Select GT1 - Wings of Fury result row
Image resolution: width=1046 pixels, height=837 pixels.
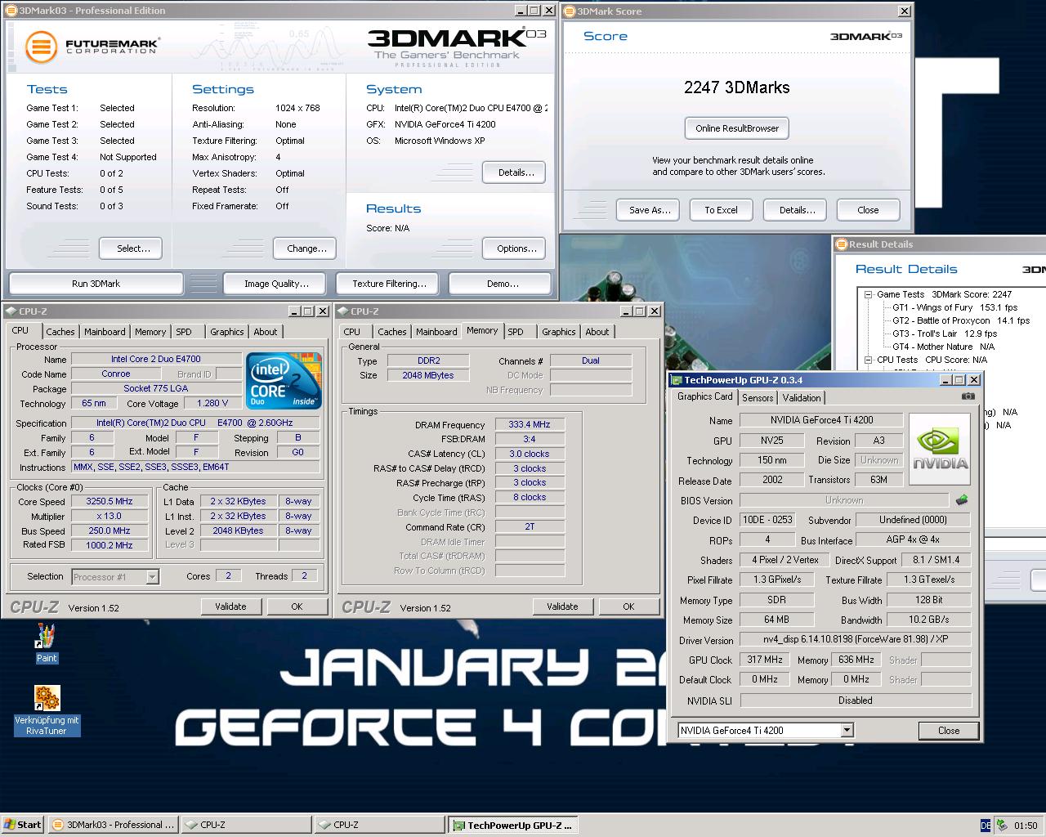(954, 307)
